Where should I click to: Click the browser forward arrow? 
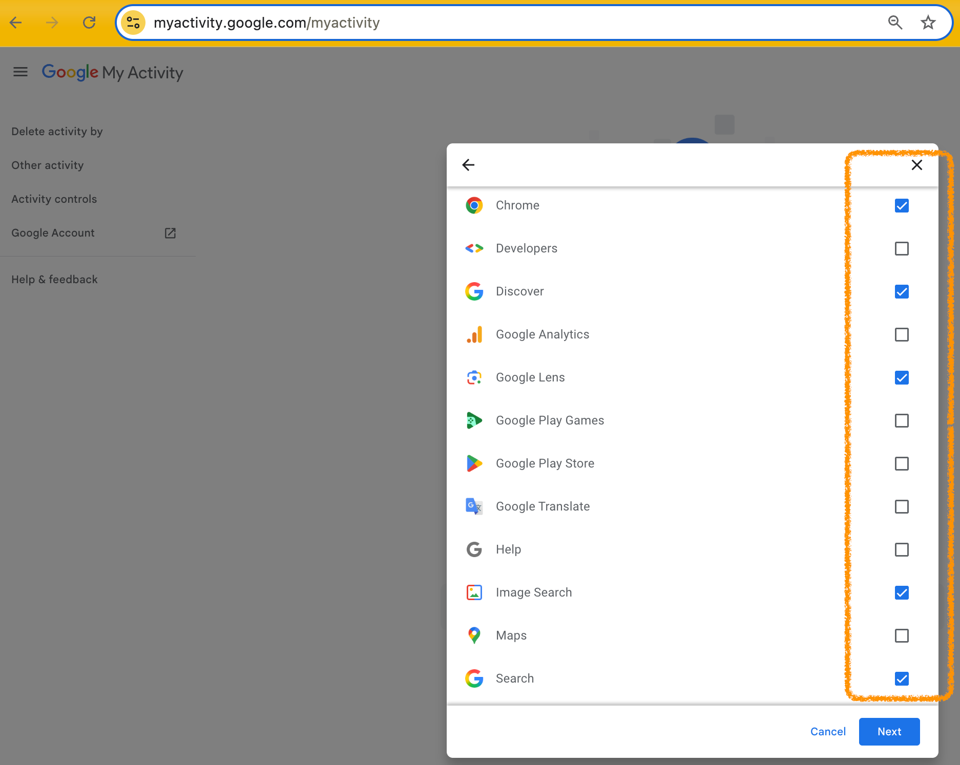click(x=52, y=23)
